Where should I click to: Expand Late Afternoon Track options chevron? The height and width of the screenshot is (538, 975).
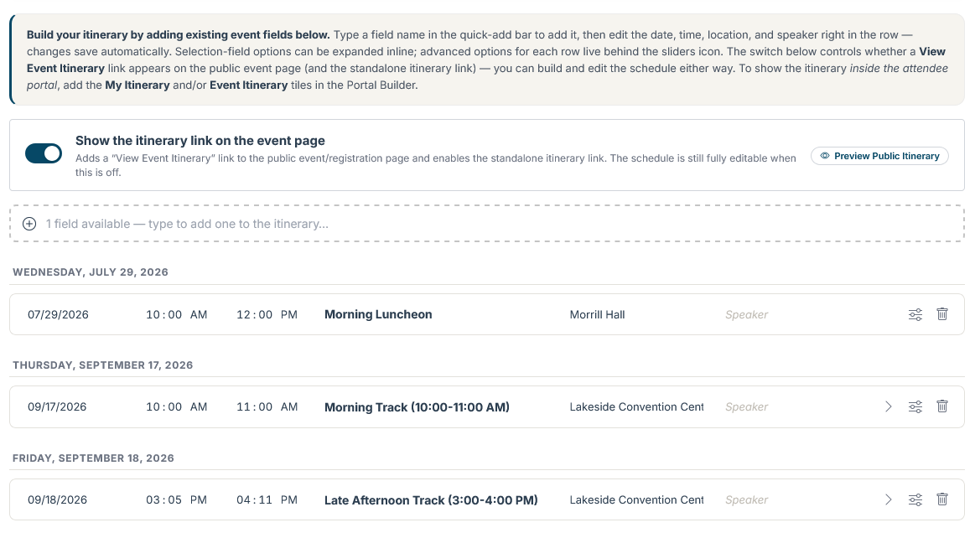point(889,499)
